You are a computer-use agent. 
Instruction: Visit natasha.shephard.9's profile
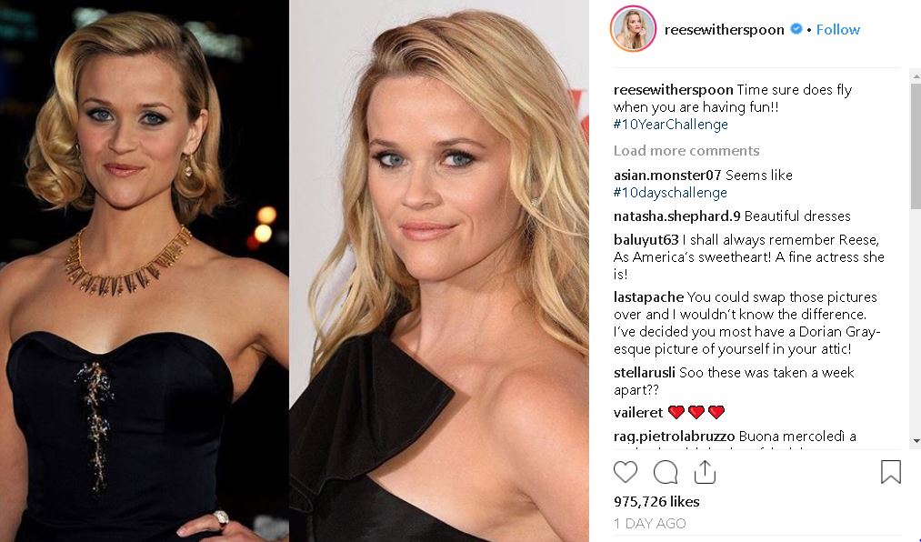coord(676,216)
